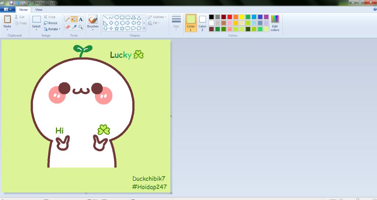The image size is (377, 200).
Task: Select the Pencil tool
Action: click(x=68, y=19)
